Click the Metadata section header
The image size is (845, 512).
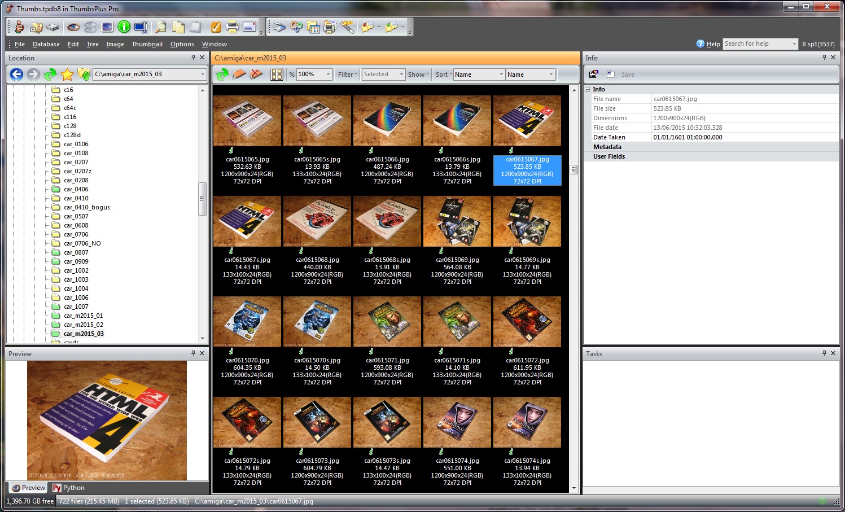[x=607, y=147]
